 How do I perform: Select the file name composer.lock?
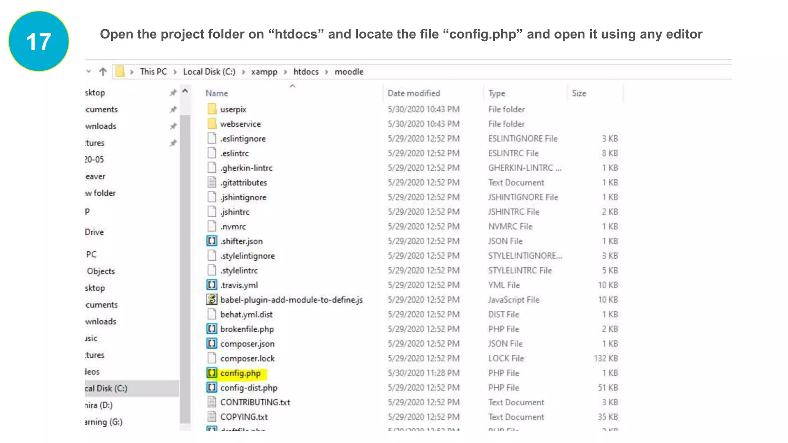[247, 359]
